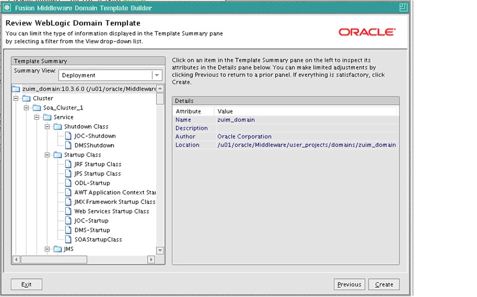Click the window restore icon in title bar
The height and width of the screenshot is (297, 477).
coord(403,8)
